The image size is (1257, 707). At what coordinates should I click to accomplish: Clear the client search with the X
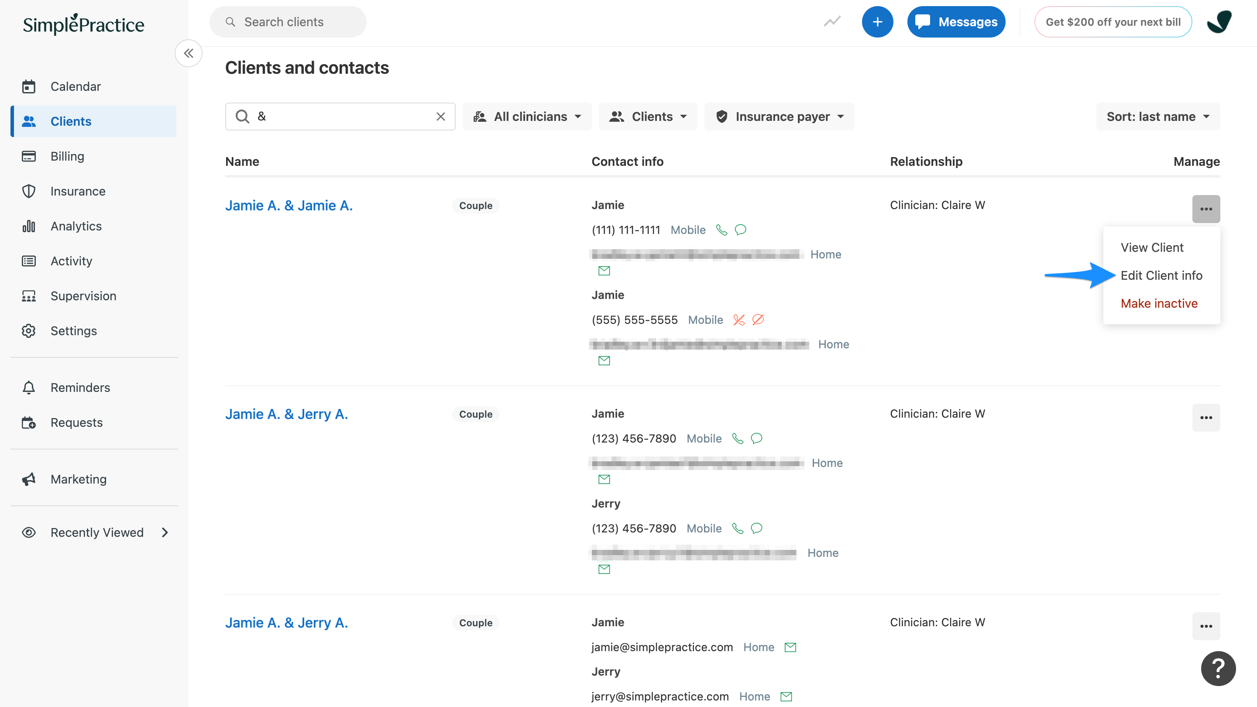[x=441, y=117]
